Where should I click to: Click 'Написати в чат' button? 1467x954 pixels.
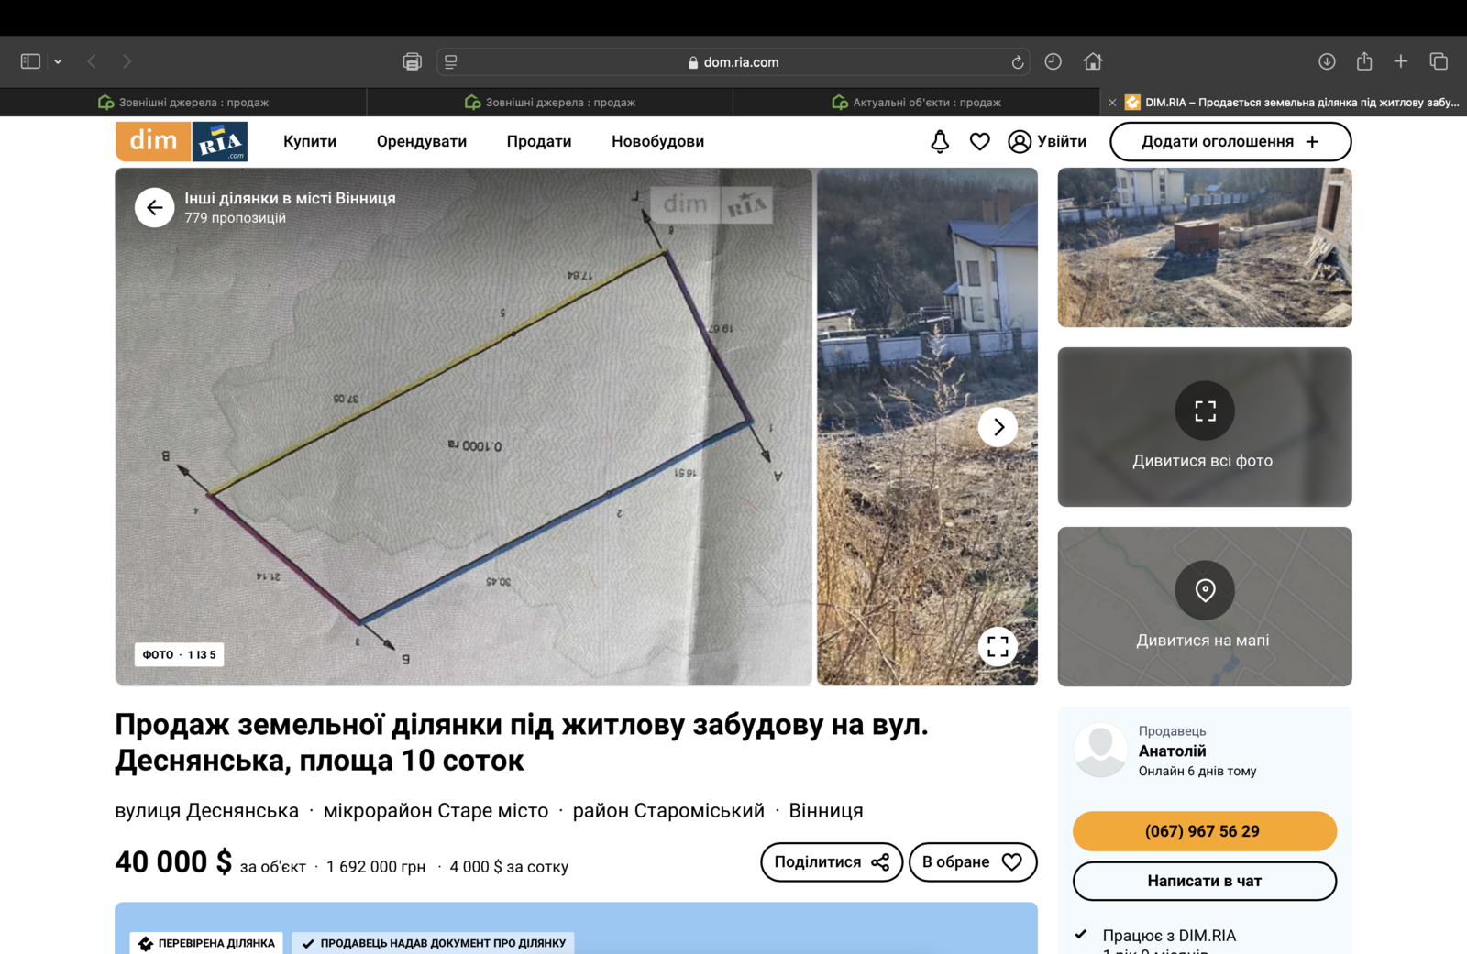tap(1204, 881)
